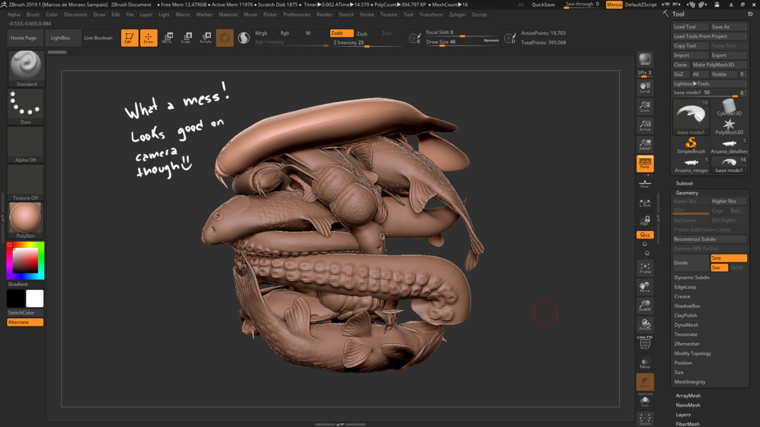The width and height of the screenshot is (760, 427).
Task: Open the Zplugin menu
Action: coord(457,14)
